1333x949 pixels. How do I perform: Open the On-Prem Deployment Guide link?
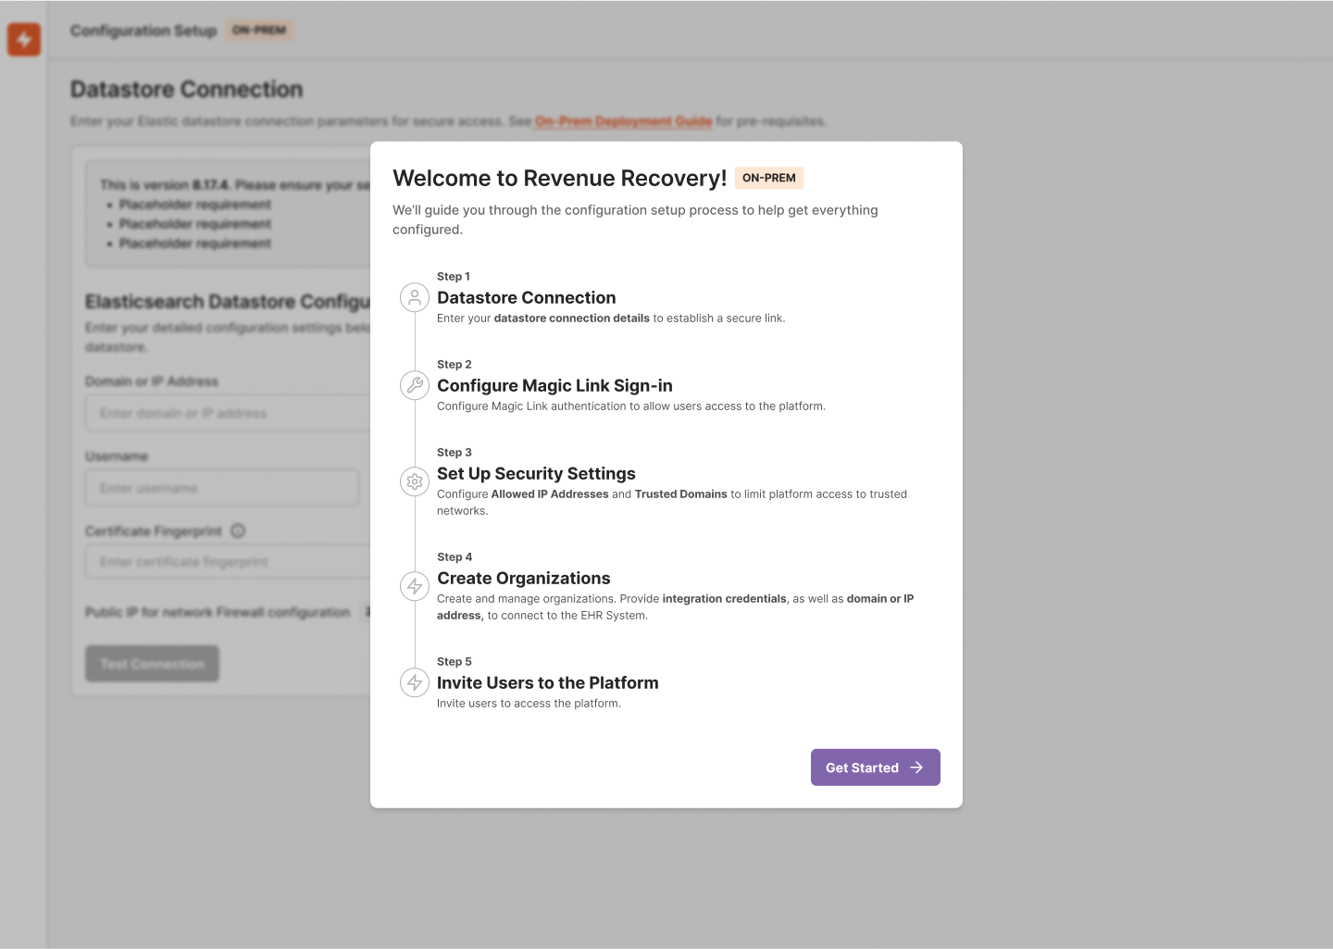623,120
